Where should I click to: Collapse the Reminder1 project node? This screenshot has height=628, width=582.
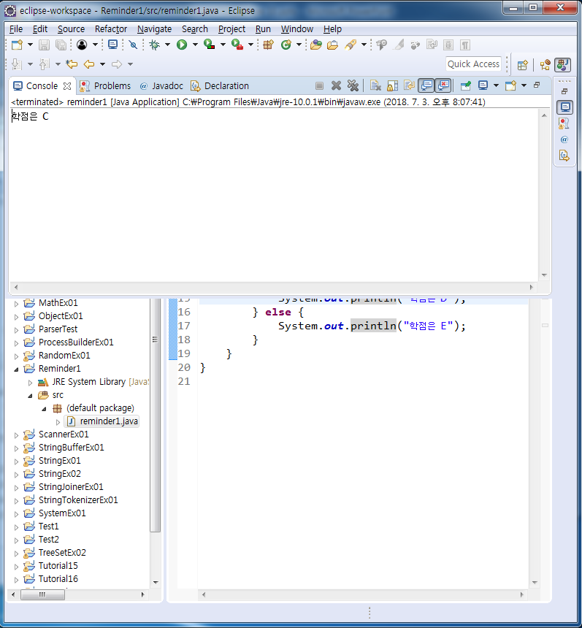pos(16,369)
